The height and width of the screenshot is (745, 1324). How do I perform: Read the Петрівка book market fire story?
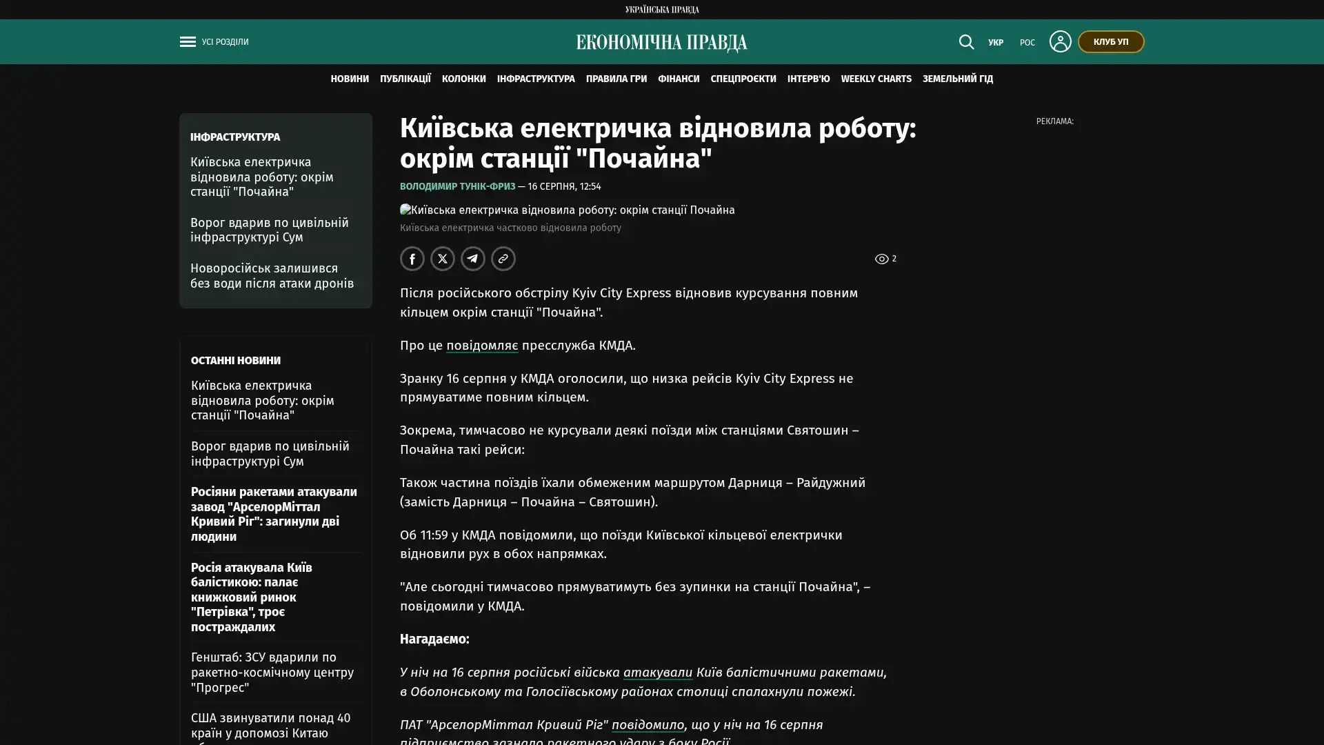[x=252, y=597]
